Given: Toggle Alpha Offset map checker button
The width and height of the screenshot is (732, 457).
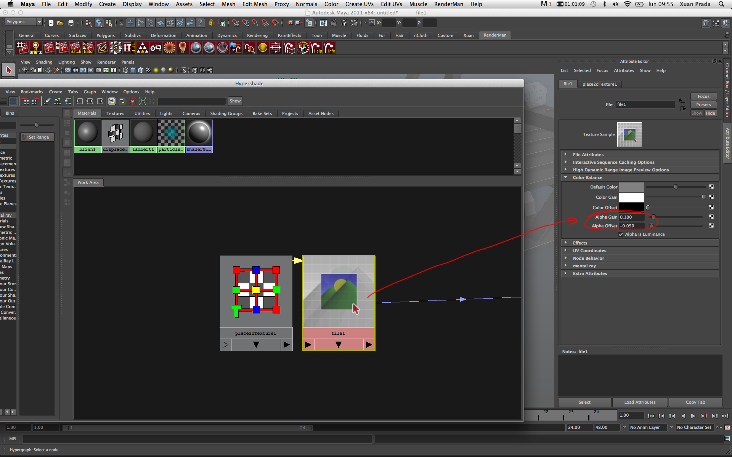Looking at the screenshot, I should pos(711,225).
